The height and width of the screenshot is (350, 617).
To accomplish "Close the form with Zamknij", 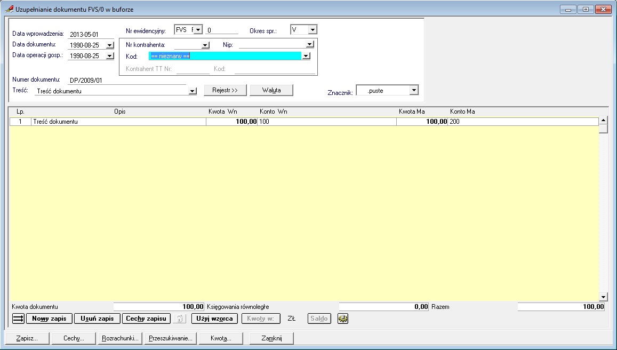I will click(x=271, y=338).
